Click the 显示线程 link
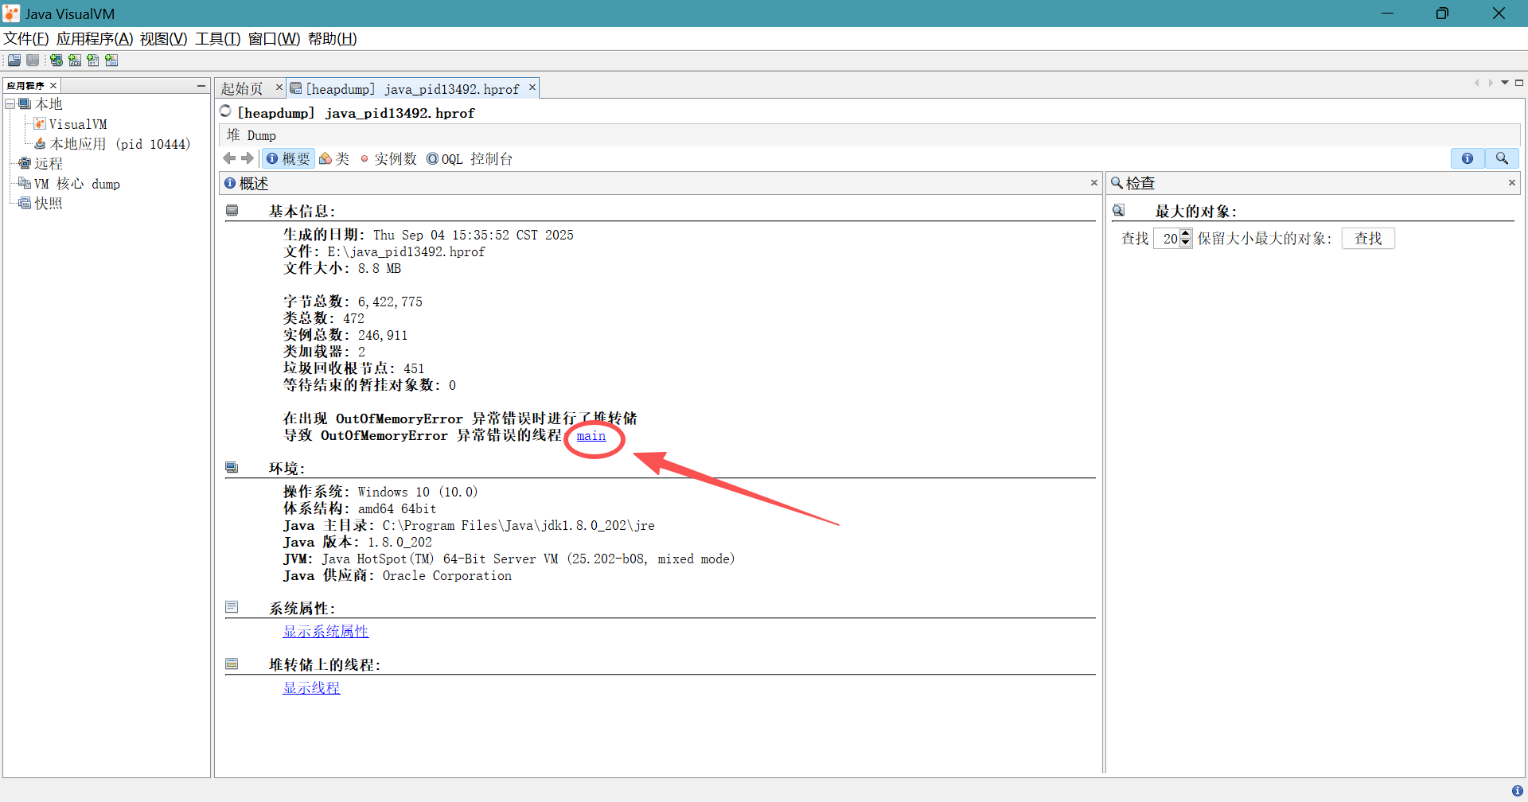1528x802 pixels. point(312,687)
